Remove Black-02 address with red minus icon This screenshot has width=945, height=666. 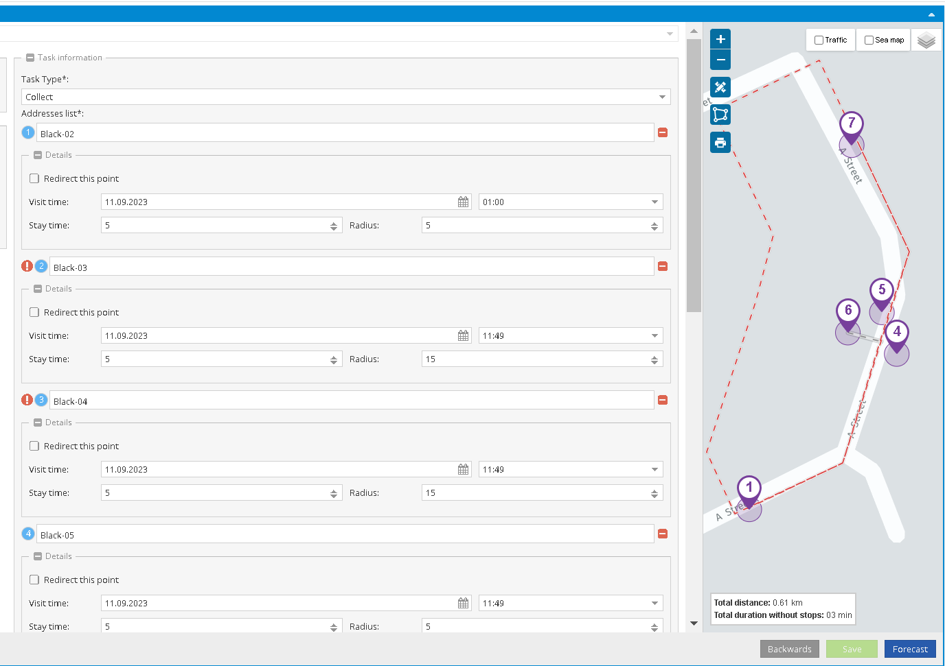pos(663,132)
